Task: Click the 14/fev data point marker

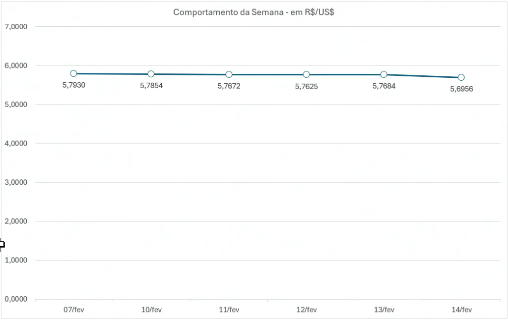Action: pyautogui.click(x=461, y=77)
